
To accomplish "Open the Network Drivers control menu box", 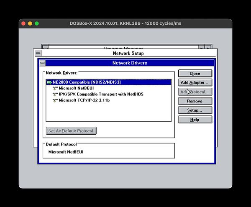I will pos(42,63).
